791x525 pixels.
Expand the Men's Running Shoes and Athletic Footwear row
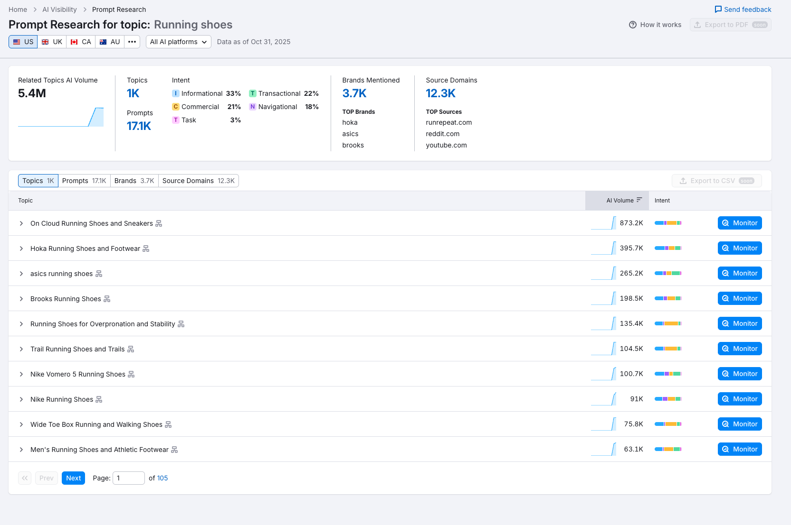21,450
